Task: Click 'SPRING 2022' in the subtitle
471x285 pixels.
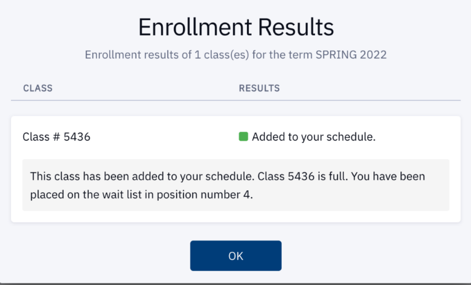Action: (x=357, y=55)
